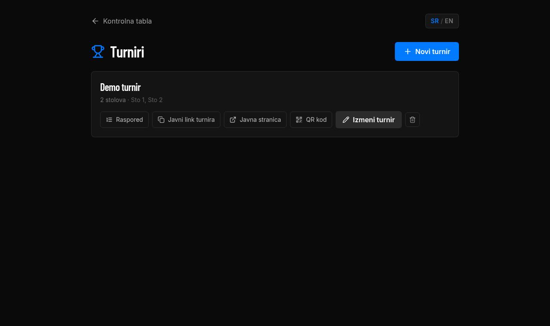
Task: Click the Turniri page heading
Action: (x=127, y=51)
